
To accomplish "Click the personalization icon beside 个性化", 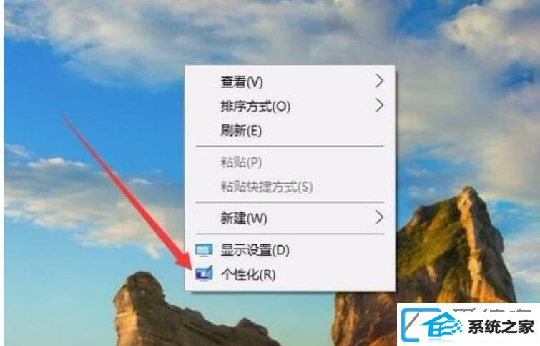I will [204, 273].
